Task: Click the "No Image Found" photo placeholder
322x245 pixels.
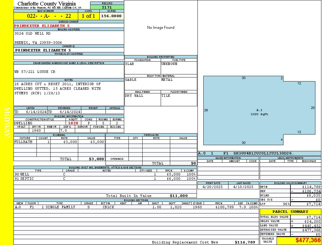Action: 161,28
